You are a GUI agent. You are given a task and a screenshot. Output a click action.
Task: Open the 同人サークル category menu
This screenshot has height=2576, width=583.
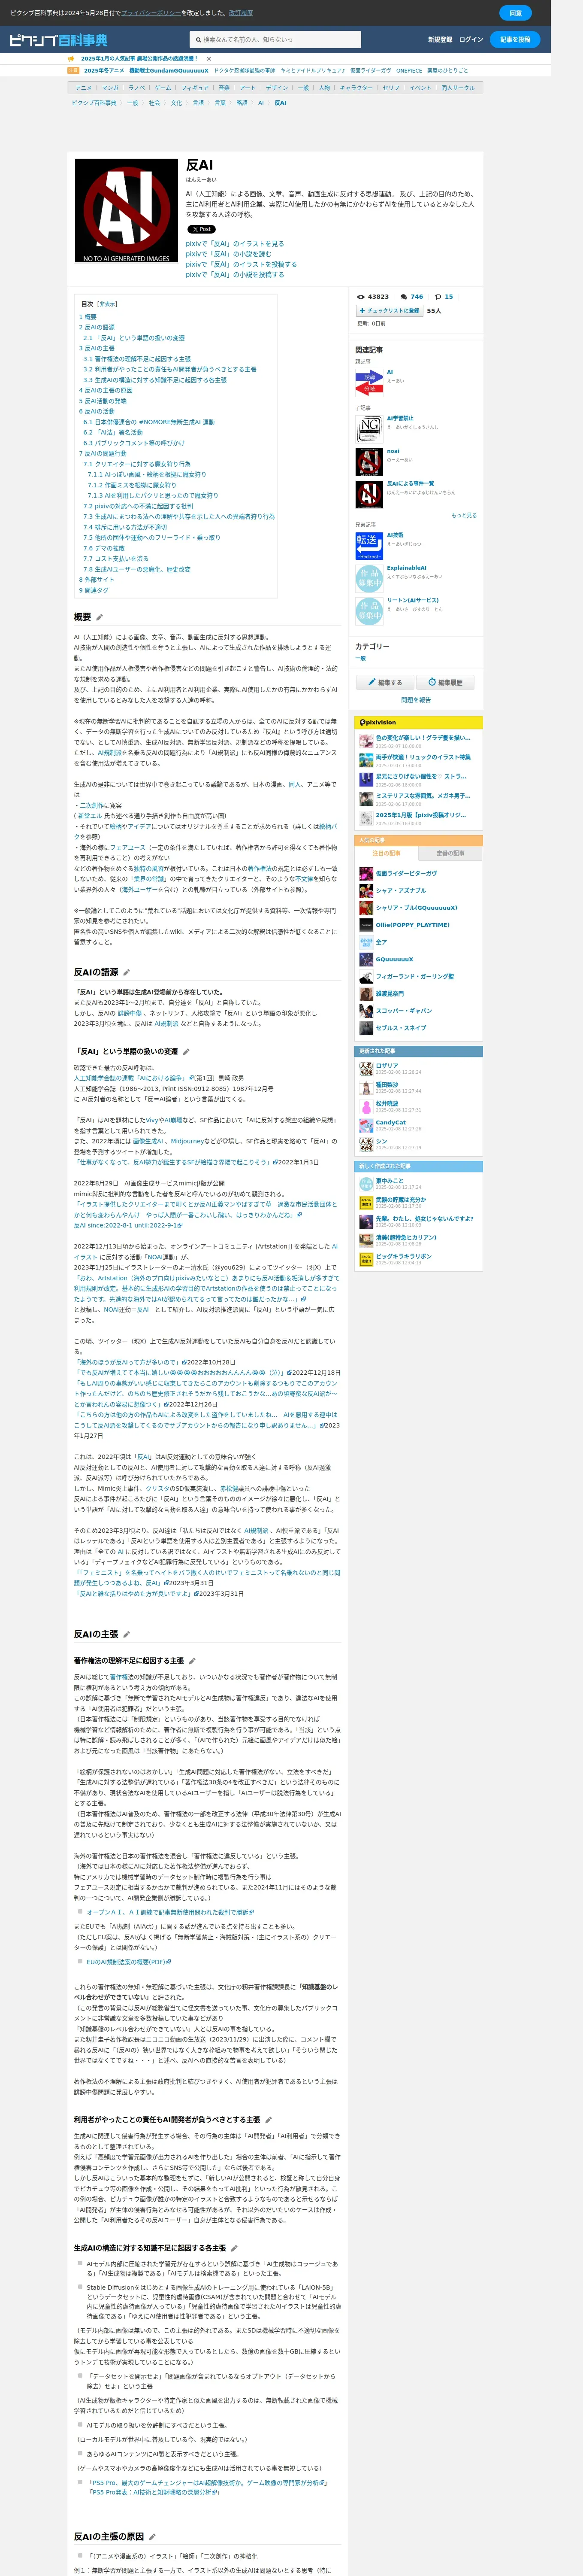(458, 88)
